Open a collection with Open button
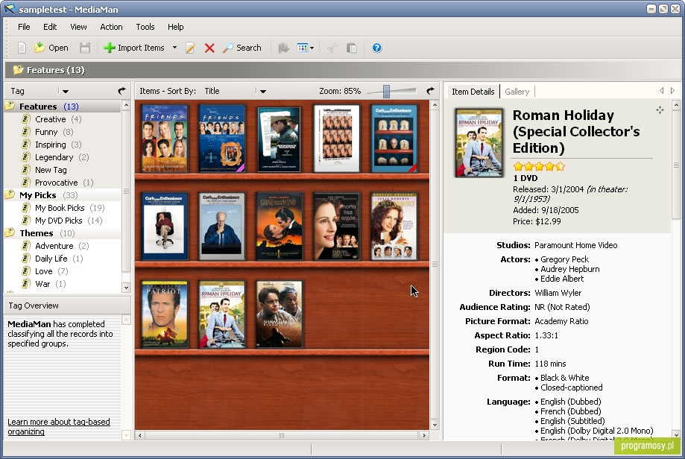685x459 pixels. tap(51, 48)
